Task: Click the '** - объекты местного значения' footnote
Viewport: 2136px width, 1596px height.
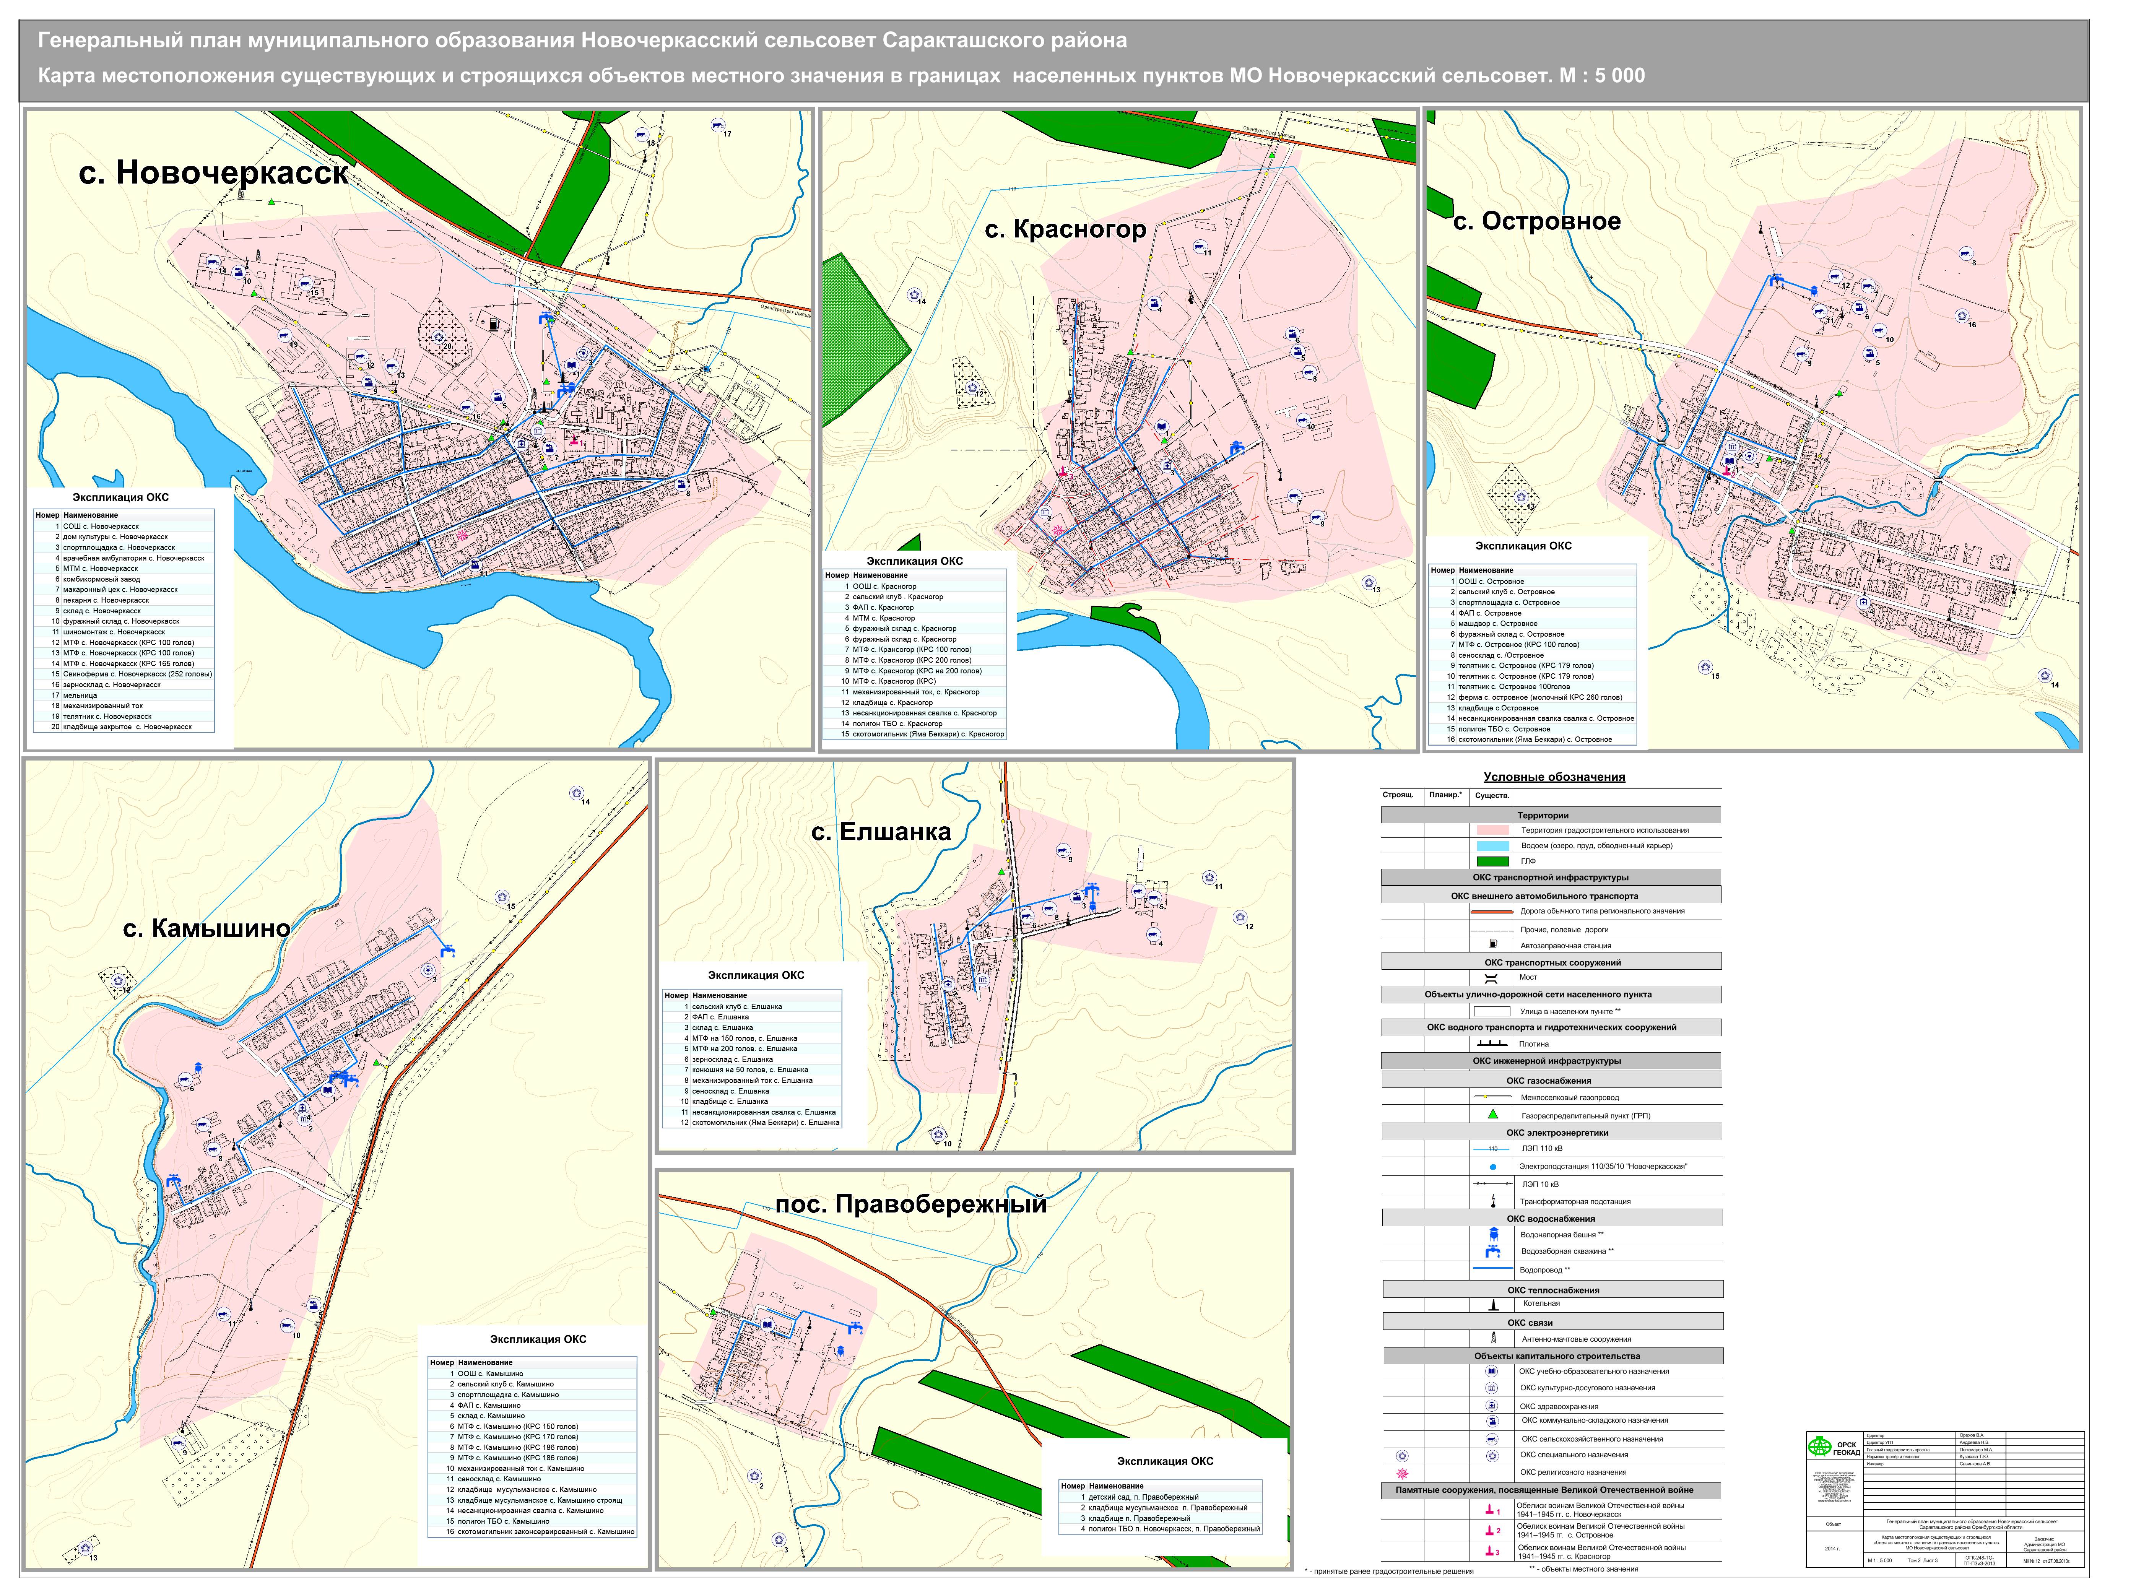Action: (x=1584, y=1569)
